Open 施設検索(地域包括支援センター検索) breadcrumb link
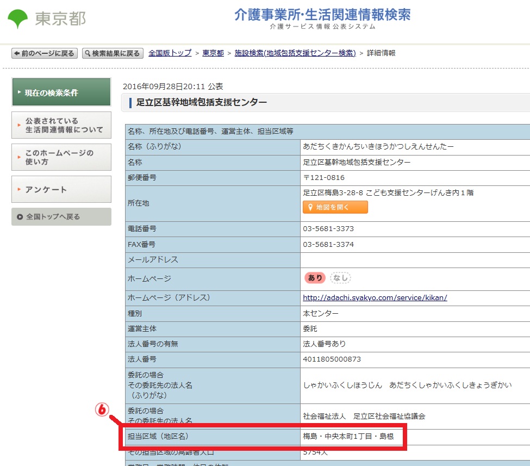530x466 pixels. pos(295,53)
